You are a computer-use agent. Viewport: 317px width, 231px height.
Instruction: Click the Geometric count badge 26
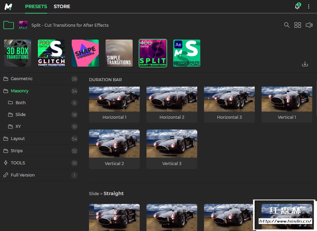pyautogui.click(x=74, y=79)
